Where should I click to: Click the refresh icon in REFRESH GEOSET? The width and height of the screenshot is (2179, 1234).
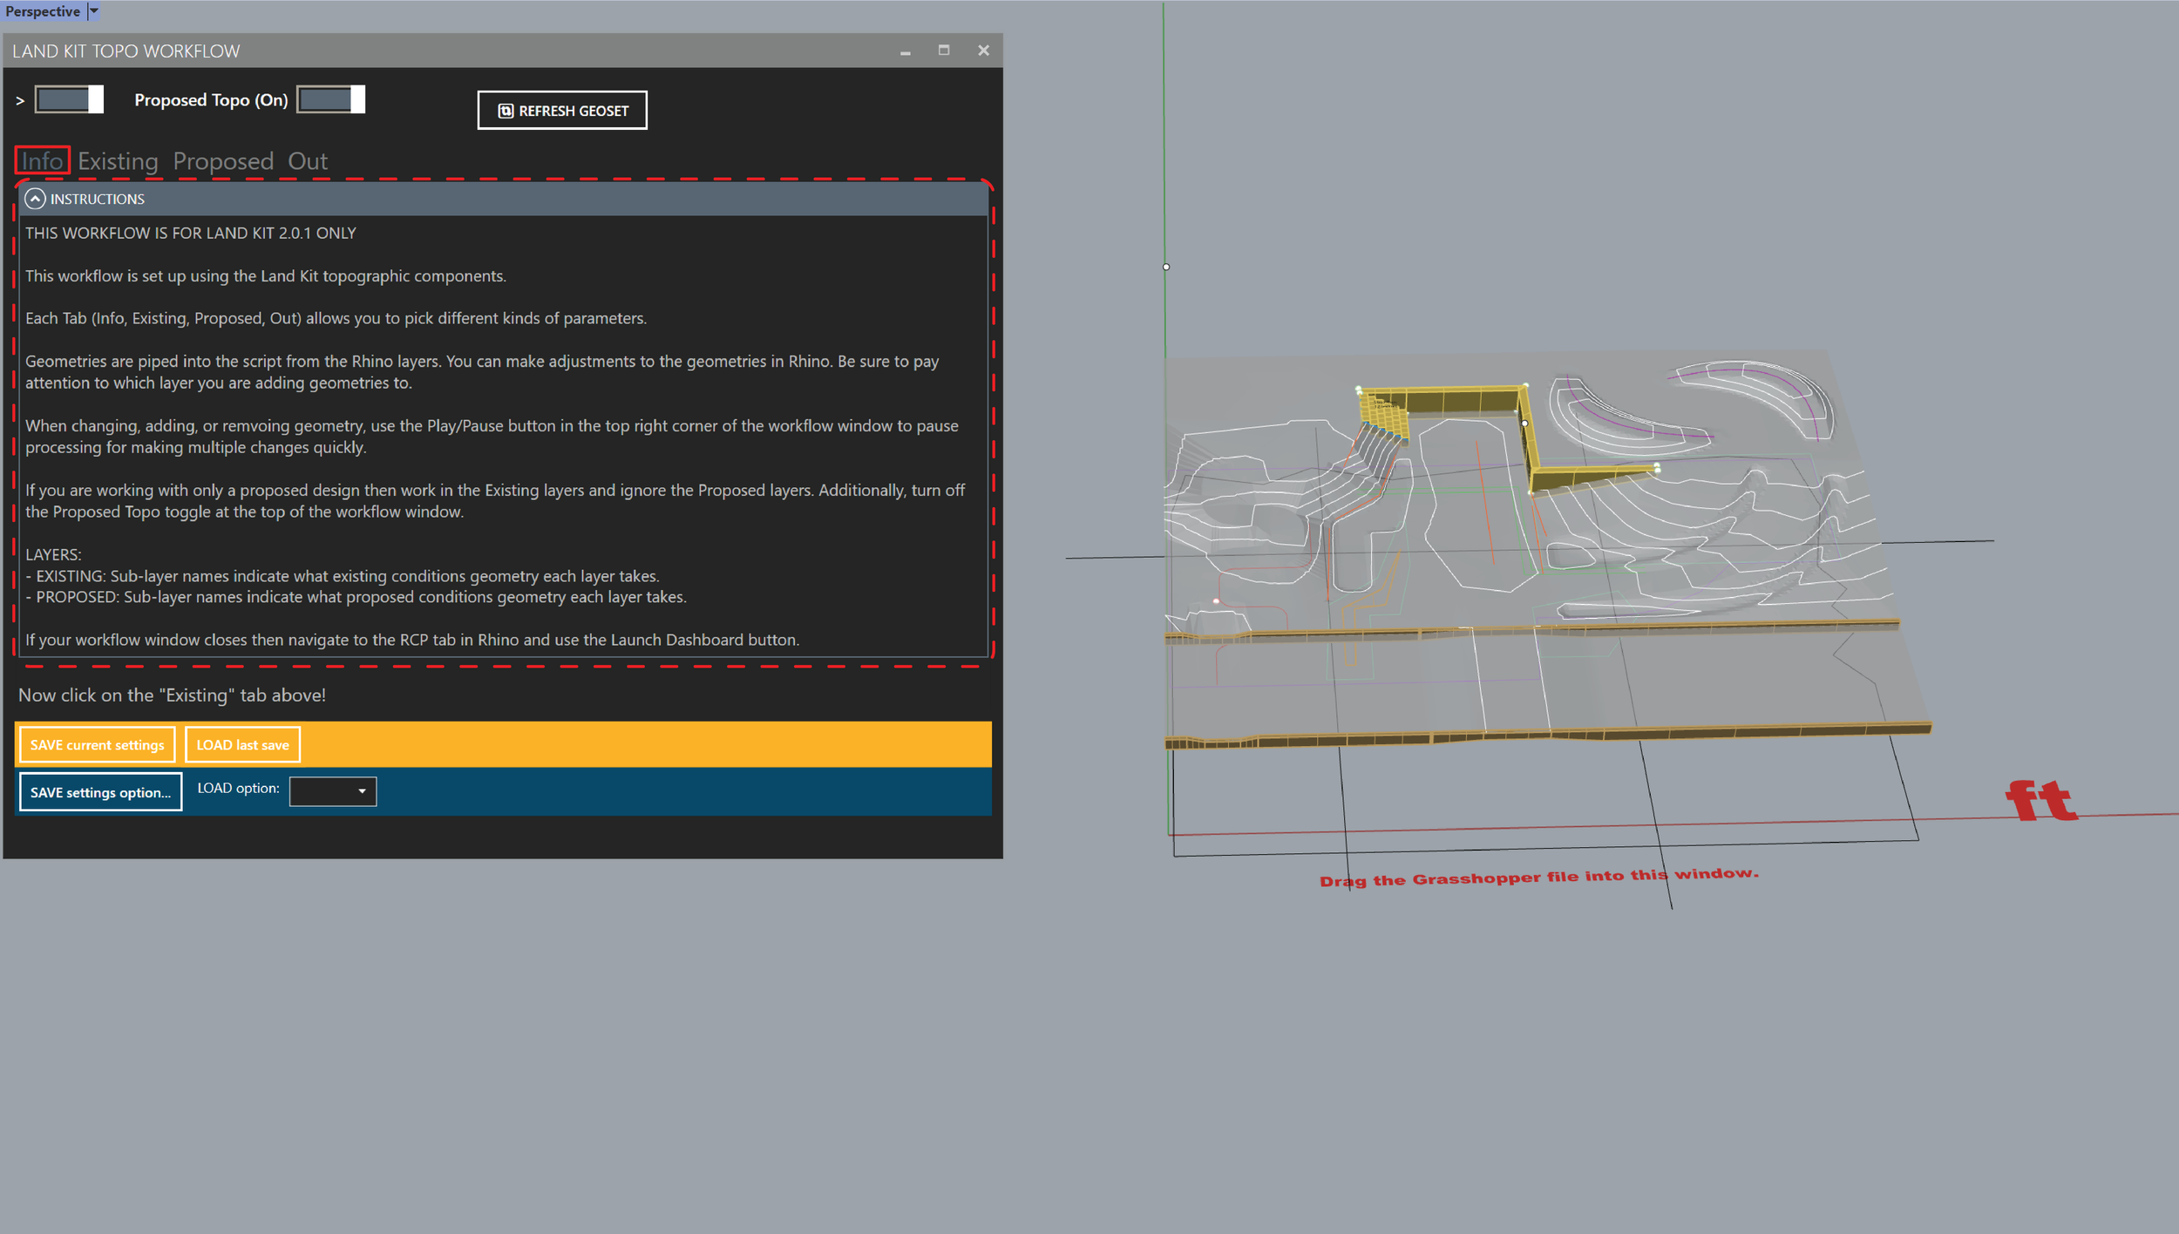coord(506,111)
